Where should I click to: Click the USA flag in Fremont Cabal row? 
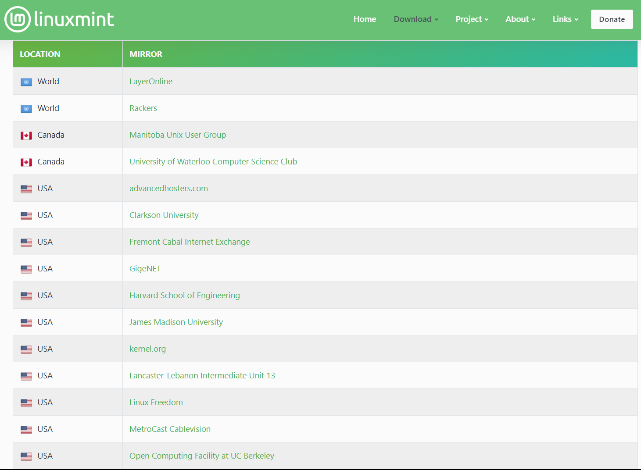(26, 242)
